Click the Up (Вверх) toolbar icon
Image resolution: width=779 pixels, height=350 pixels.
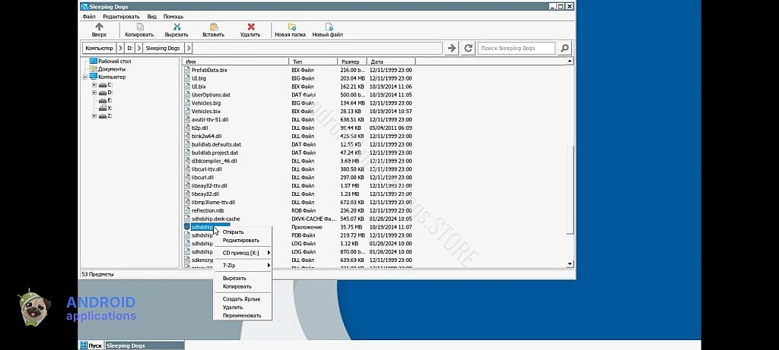click(x=100, y=30)
